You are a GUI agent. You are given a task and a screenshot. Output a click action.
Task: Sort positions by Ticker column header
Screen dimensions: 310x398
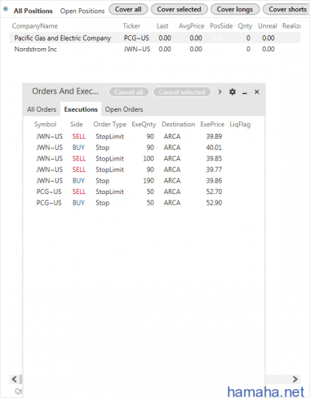(x=131, y=26)
